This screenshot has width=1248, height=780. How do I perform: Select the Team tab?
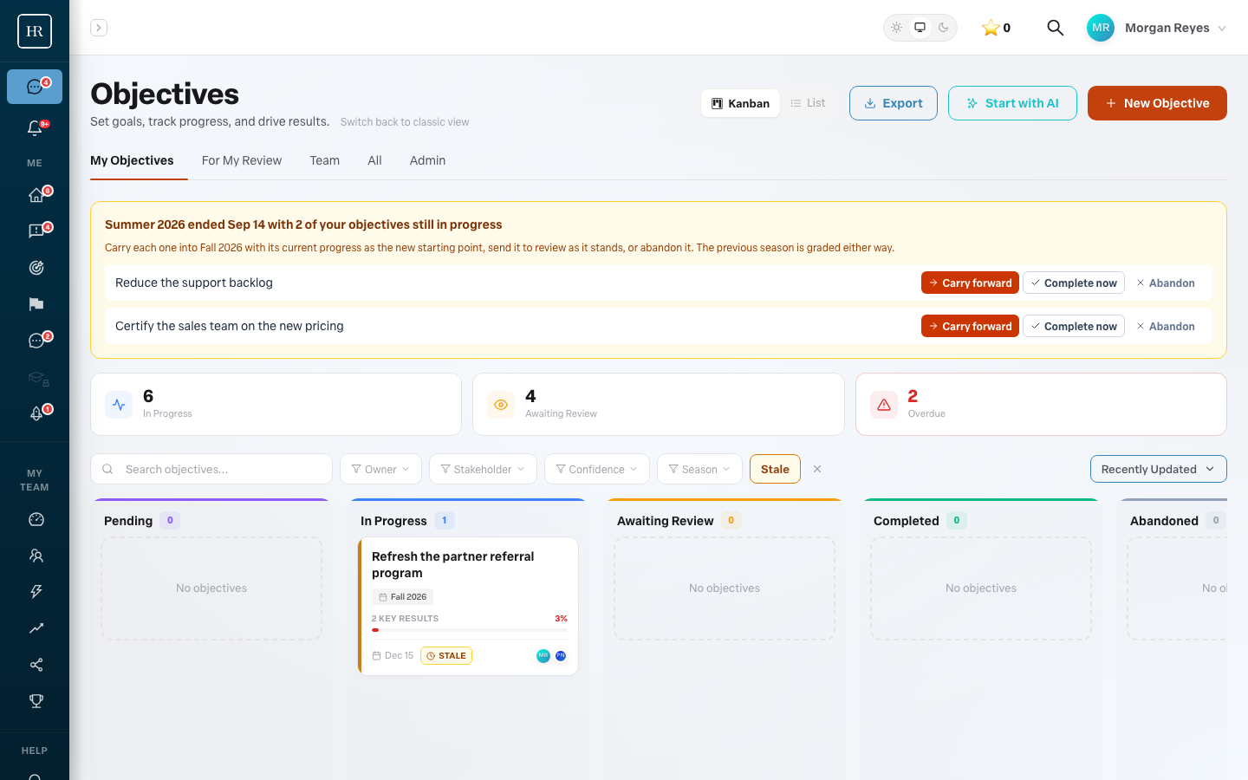click(324, 160)
